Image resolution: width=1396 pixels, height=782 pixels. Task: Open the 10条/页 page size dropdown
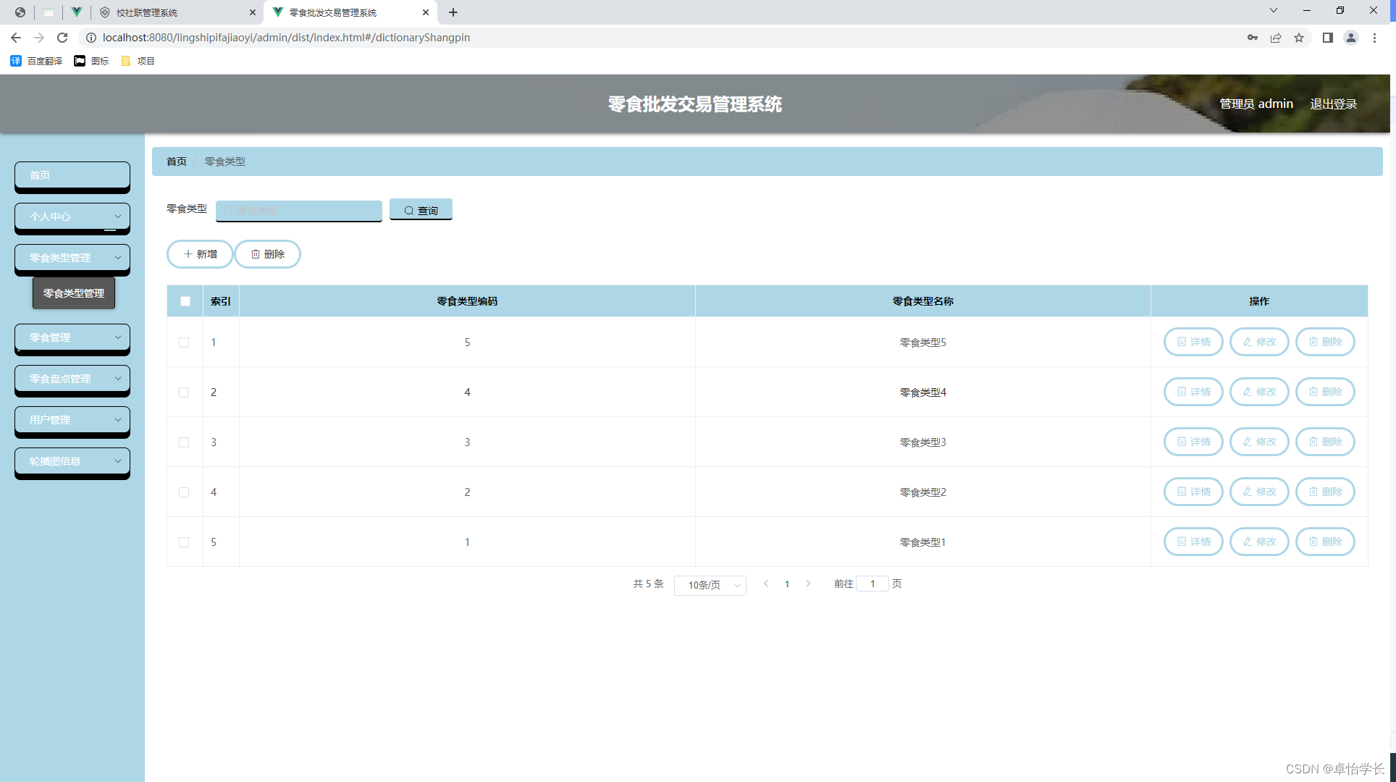[710, 585]
